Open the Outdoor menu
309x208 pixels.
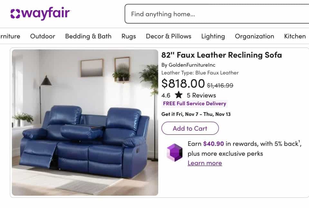pos(42,36)
